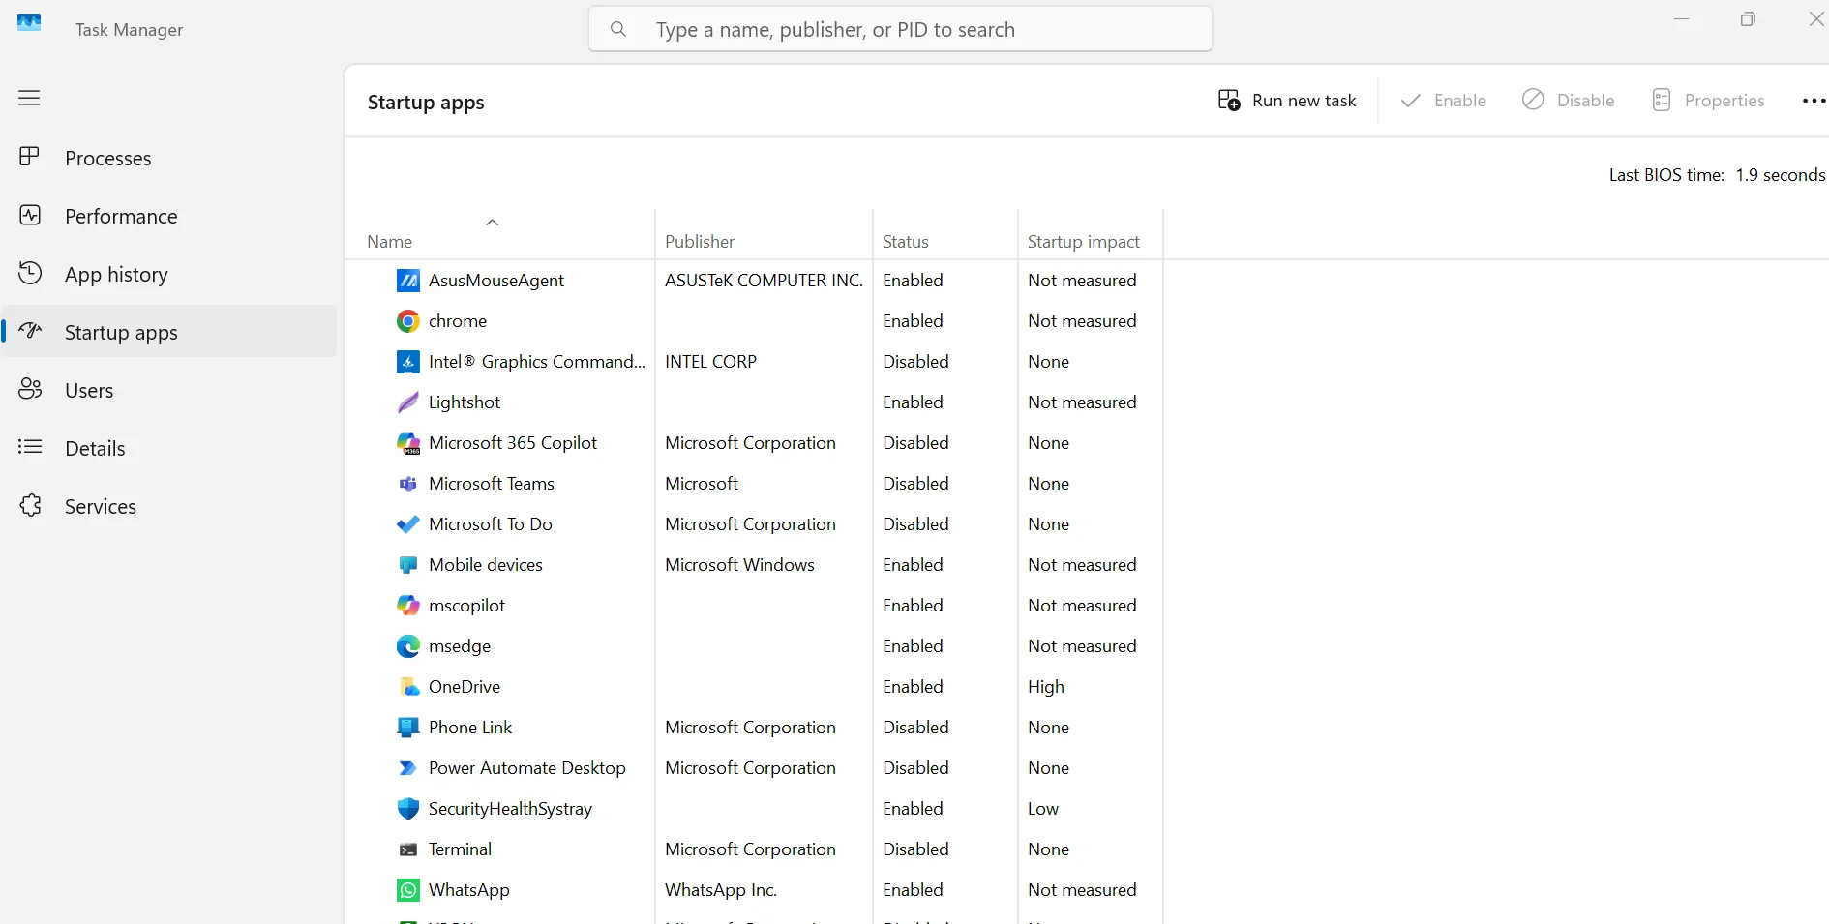Click the Microsoft To Do checkmark icon
The image size is (1829, 924).
pos(408,524)
